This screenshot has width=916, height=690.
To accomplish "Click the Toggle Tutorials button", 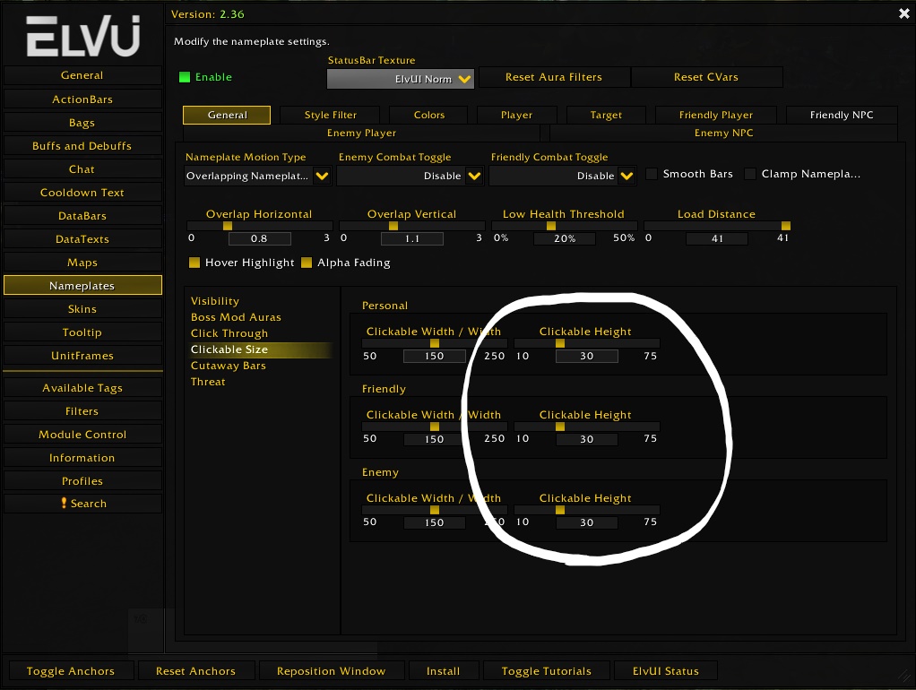I will click(546, 670).
